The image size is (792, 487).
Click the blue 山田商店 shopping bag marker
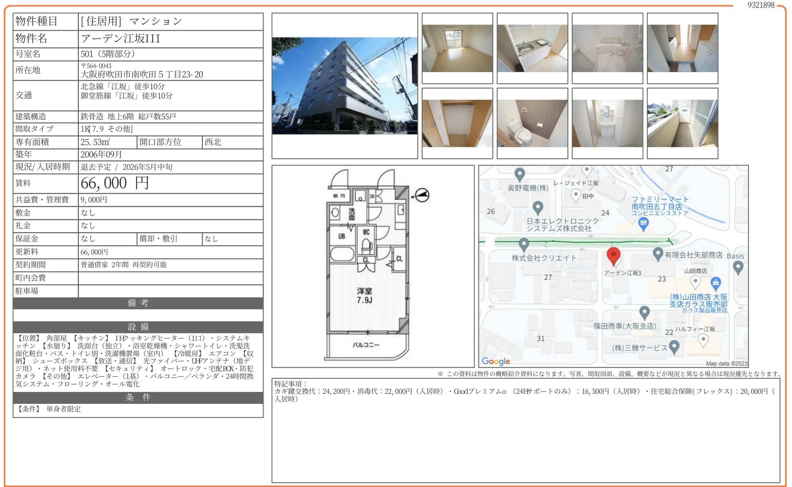point(715,283)
